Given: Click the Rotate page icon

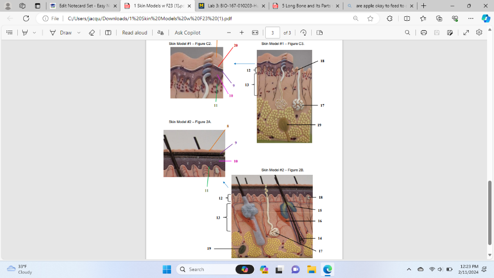Looking at the screenshot, I should (x=303, y=33).
